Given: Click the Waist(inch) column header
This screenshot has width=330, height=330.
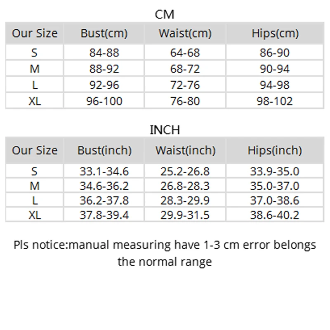Looking at the screenshot, I should click(x=185, y=151).
